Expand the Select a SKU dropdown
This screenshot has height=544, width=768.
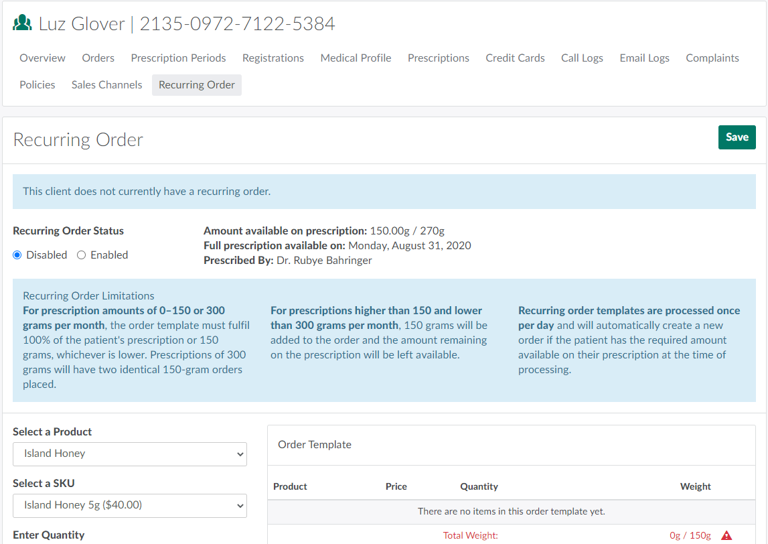(x=130, y=505)
